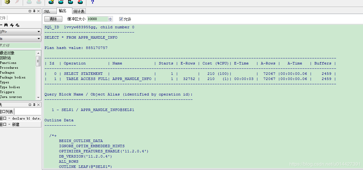Close the window list panel
The image size is (363, 170).
38,105
